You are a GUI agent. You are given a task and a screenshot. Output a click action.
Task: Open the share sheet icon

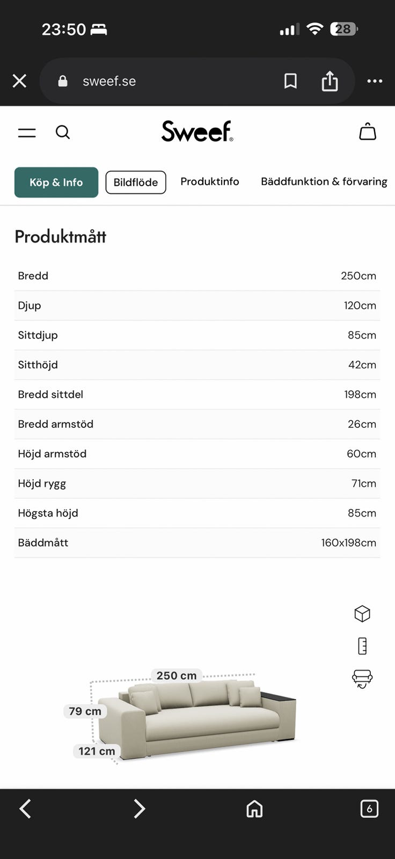330,81
